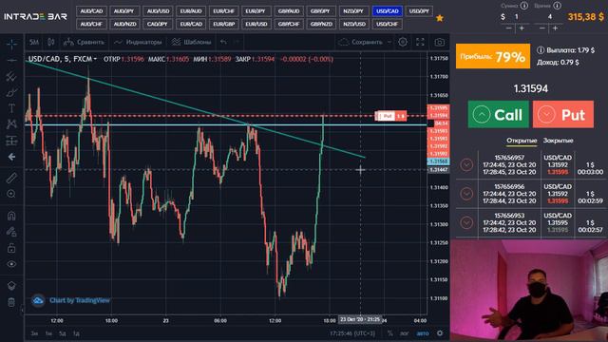Toggle fullscreen chart mode
Viewport: 608px width, 342px height.
click(420, 42)
